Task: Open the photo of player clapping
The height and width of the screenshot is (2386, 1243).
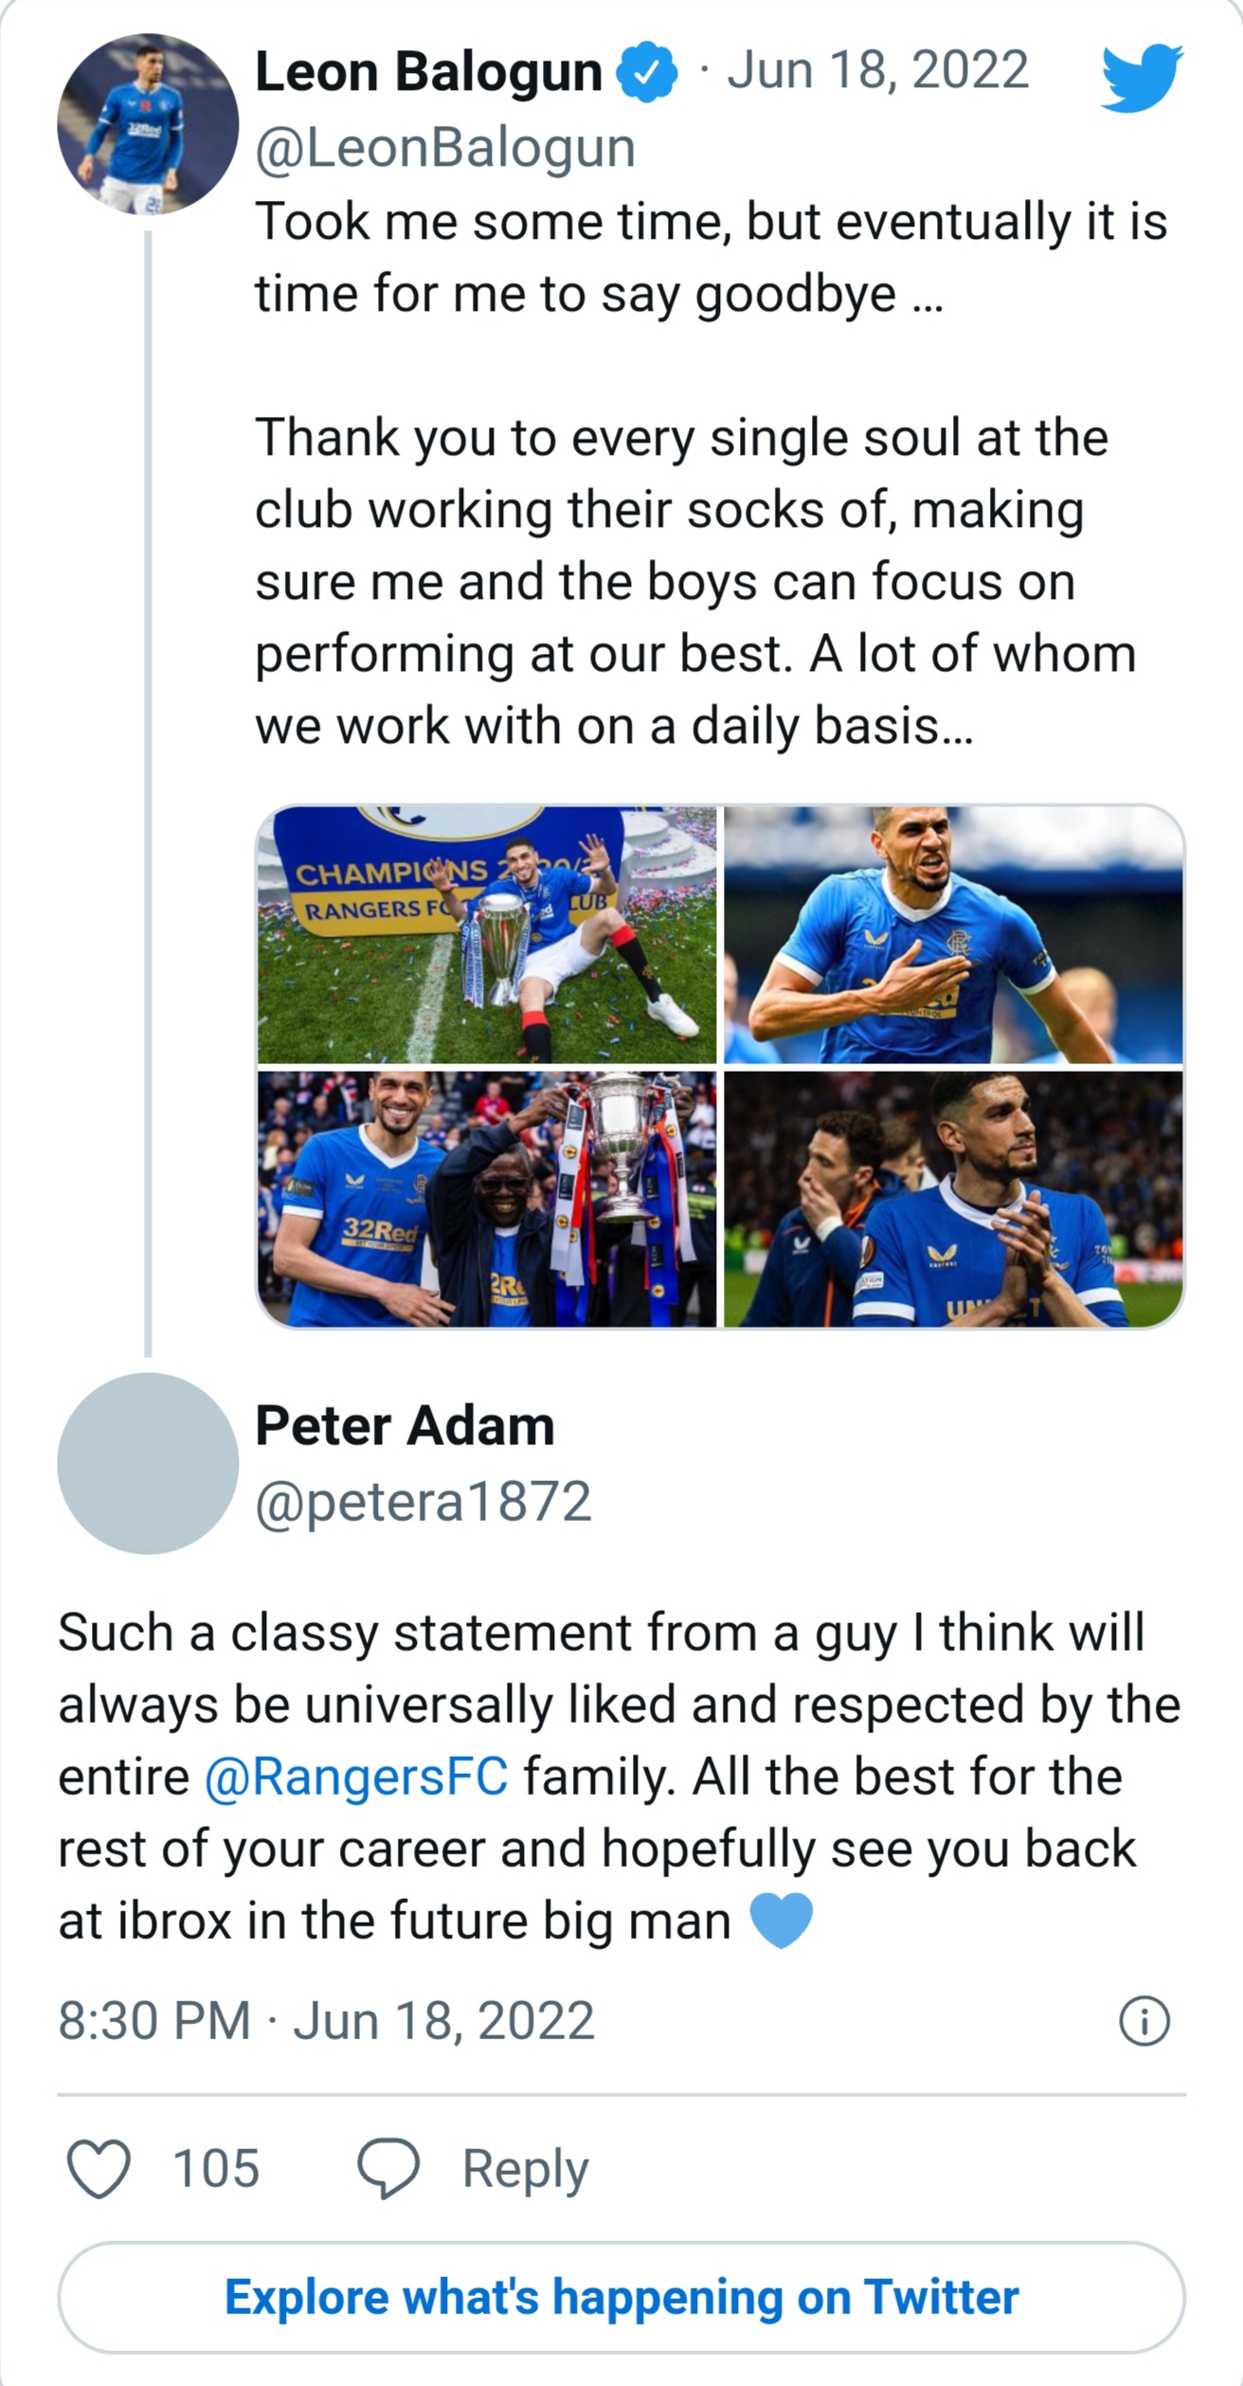Action: coord(953,1200)
